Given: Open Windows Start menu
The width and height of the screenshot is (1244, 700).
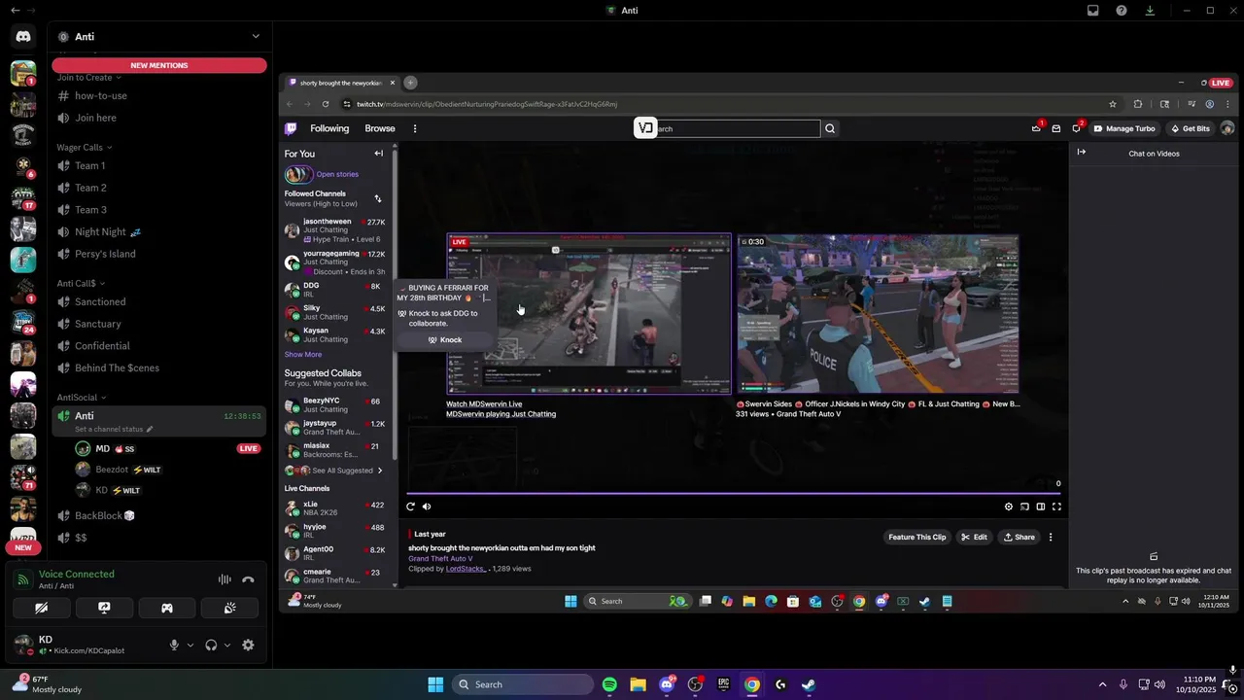Looking at the screenshot, I should (435, 684).
